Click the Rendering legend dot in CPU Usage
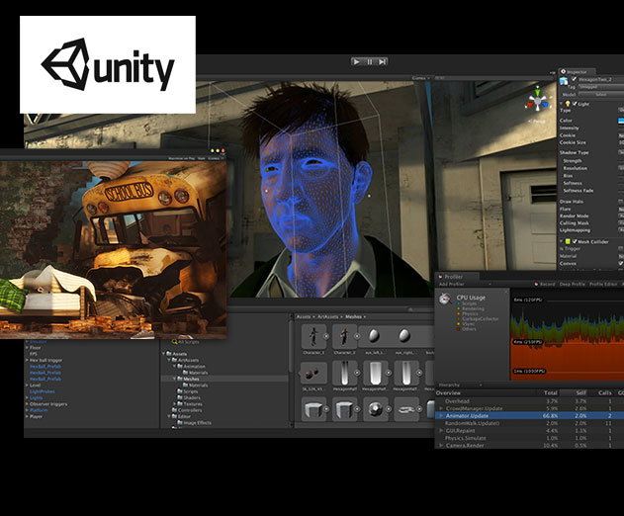 coord(459,308)
